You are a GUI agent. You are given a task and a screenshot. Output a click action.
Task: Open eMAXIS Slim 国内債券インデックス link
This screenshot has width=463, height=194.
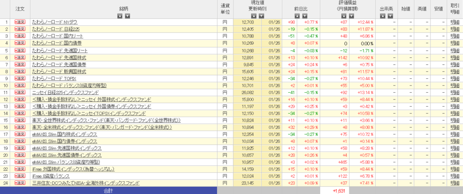pyautogui.click(x=65, y=142)
